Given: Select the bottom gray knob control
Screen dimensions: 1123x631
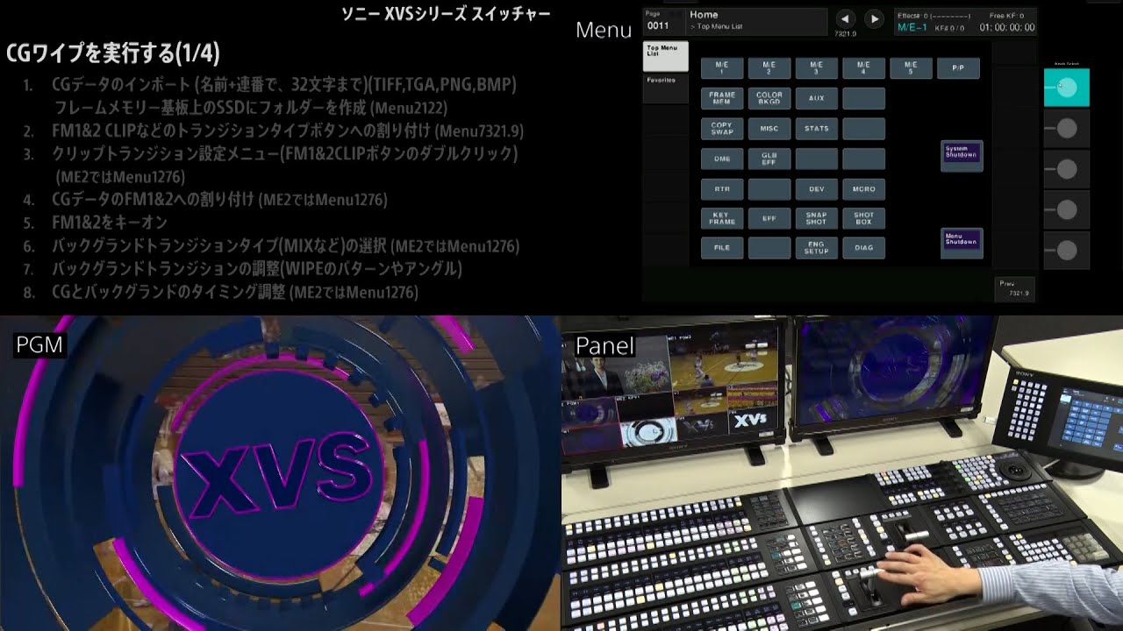Looking at the screenshot, I should point(1066,251).
